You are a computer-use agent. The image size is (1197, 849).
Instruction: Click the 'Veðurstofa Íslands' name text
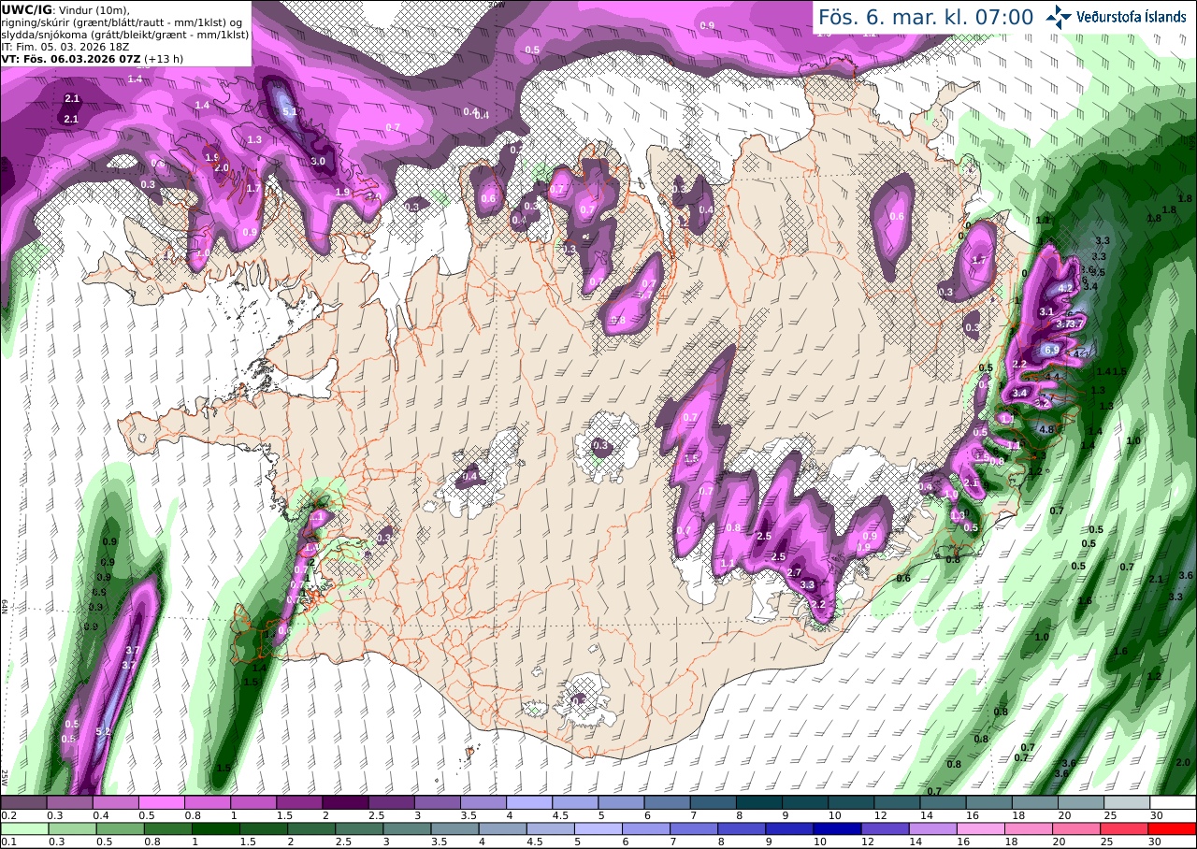1133,17
